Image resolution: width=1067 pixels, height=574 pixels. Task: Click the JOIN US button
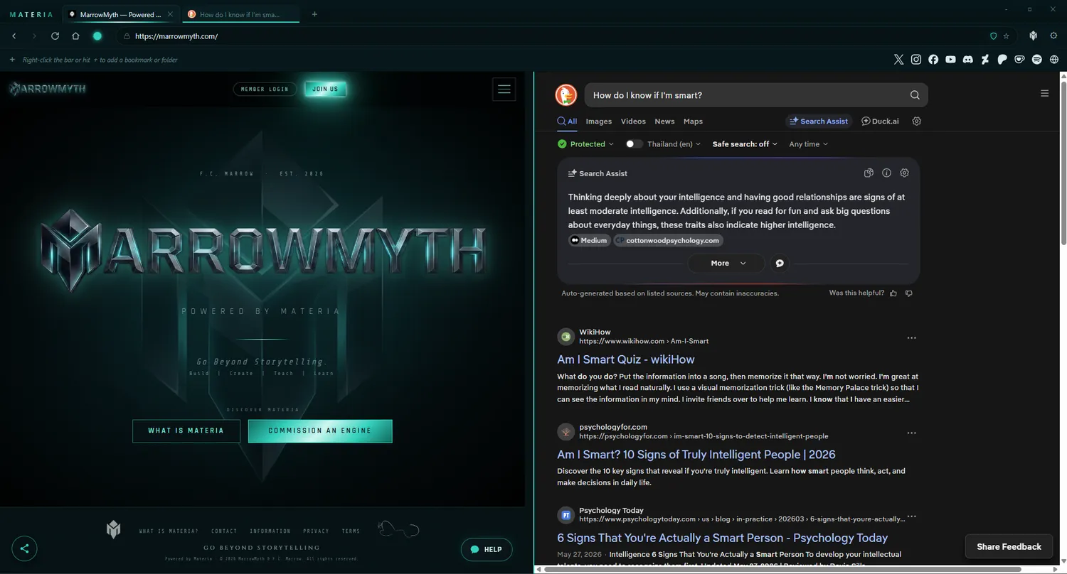325,89
